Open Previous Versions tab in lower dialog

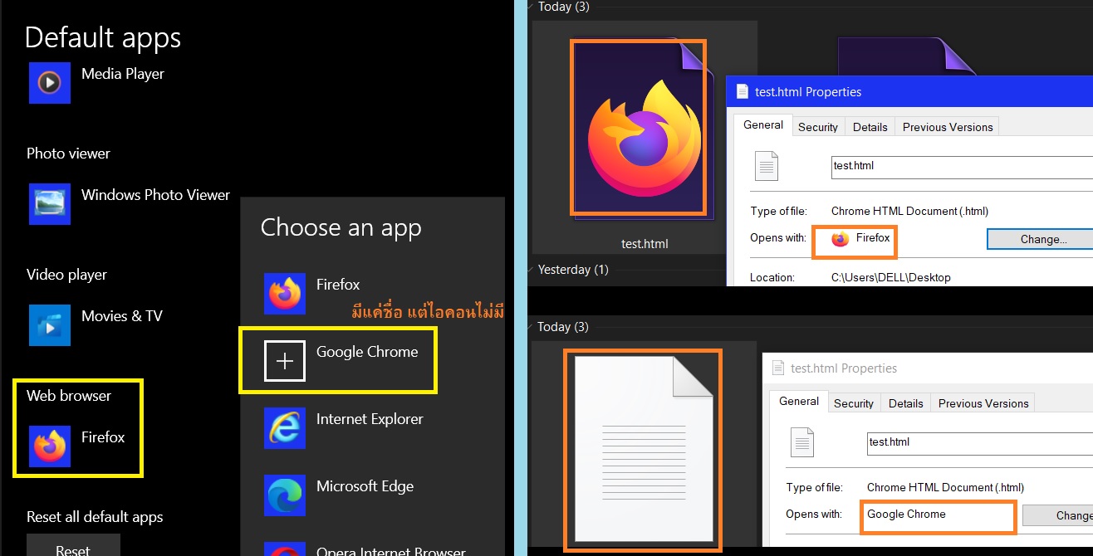point(983,403)
